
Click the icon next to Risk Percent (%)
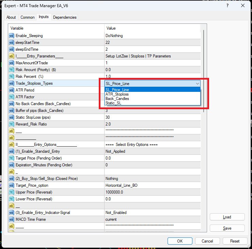pos(11,77)
